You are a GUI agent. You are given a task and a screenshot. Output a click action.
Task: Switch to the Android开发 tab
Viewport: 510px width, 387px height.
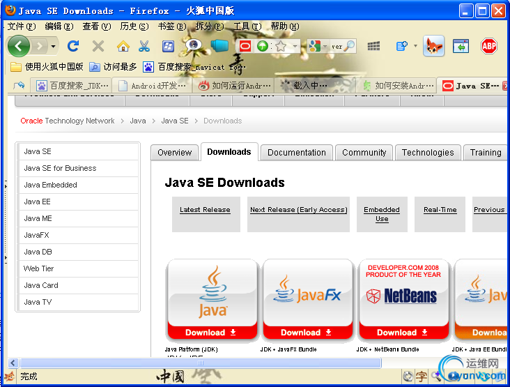click(x=152, y=86)
